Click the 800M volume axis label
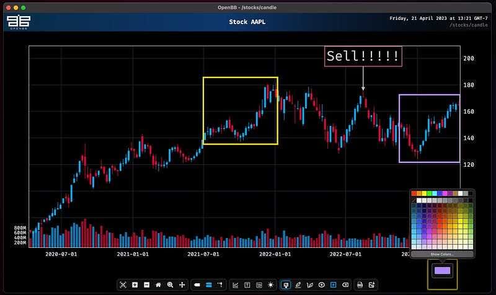Image resolution: width=496 pixels, height=295 pixels. coord(20,227)
